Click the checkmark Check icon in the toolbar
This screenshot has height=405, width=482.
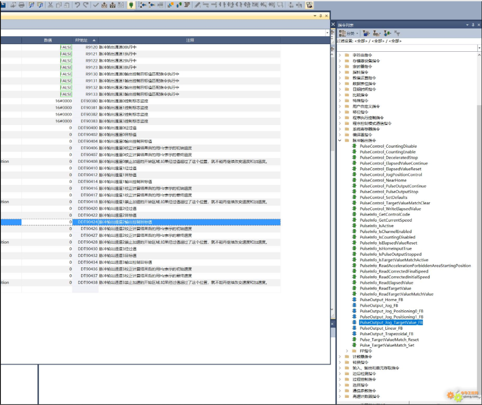[96, 5]
